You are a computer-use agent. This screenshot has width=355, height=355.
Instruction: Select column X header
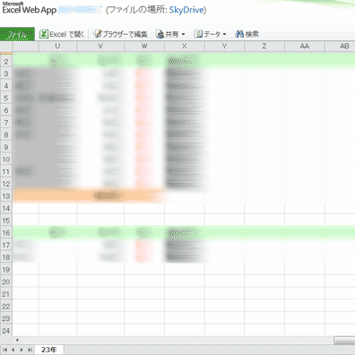click(185, 47)
